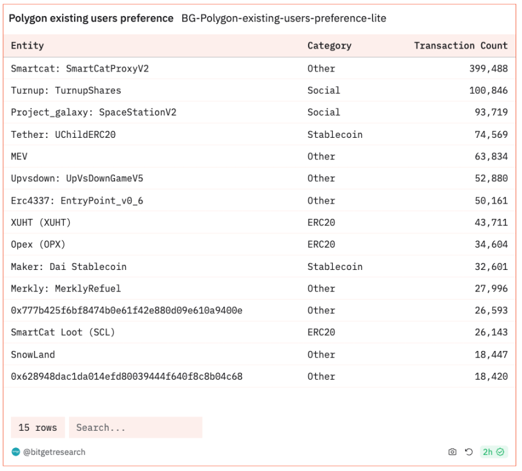Sort by the Transaction Count column header
522x471 pixels.
(x=461, y=46)
